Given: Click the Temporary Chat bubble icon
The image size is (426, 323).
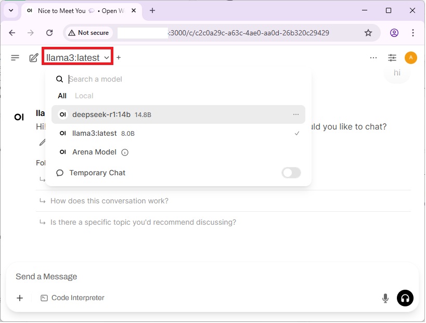Looking at the screenshot, I should (60, 173).
